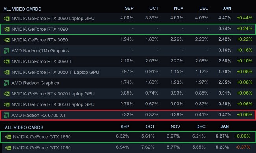This screenshot has width=256, height=153.
Task: Click Radeon(TM) Graphics change +0.16%
Action: coord(245,50)
